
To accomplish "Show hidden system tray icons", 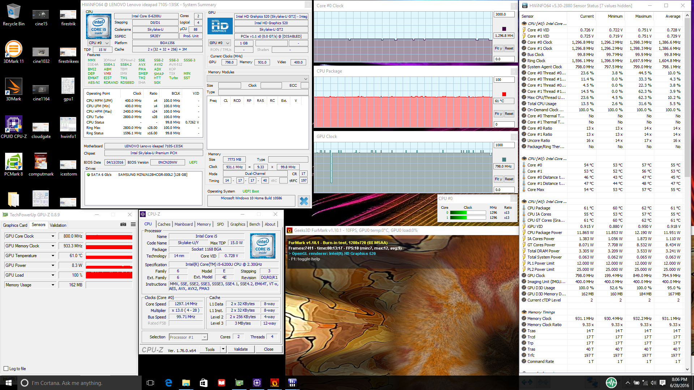I will 628,383.
